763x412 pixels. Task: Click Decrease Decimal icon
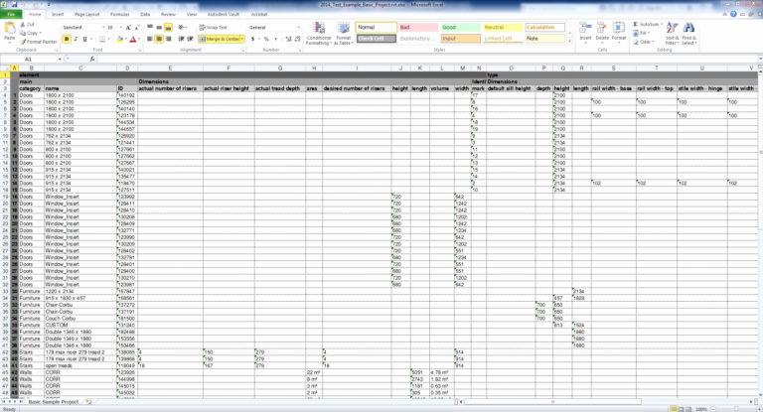tap(297, 39)
